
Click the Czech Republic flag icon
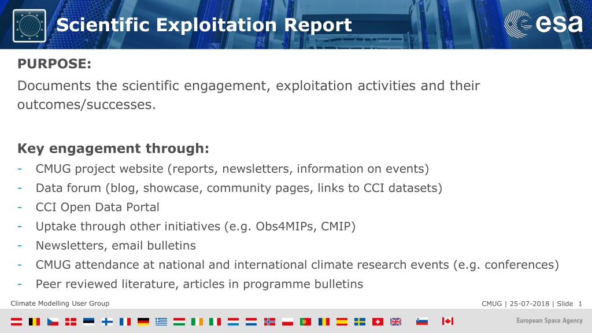tap(53, 321)
